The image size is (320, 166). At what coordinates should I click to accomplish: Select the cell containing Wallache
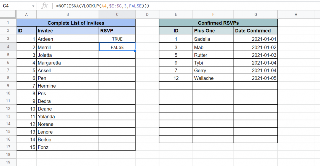(213, 78)
